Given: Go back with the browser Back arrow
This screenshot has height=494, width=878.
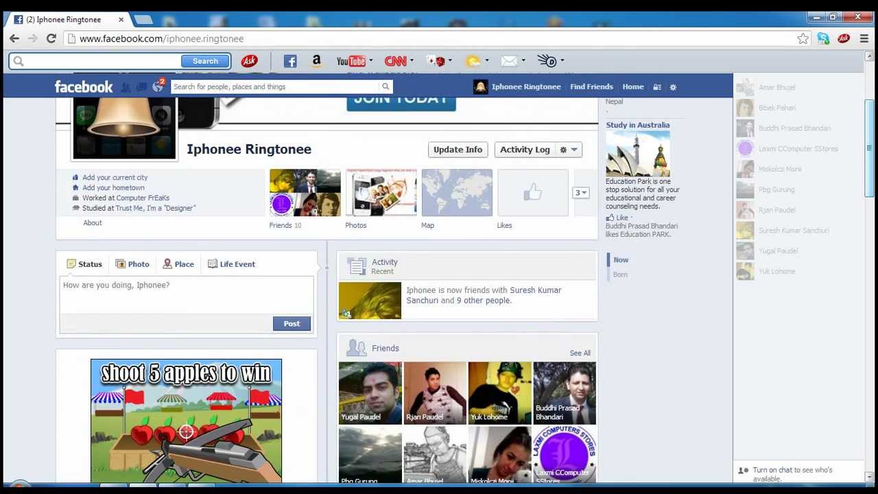Looking at the screenshot, I should [14, 38].
